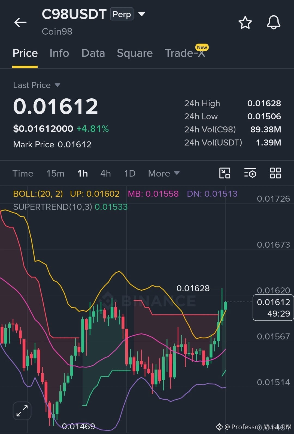The image size is (294, 434).
Task: Tap the 0.01628 high marker on chart
Action: pos(193,288)
